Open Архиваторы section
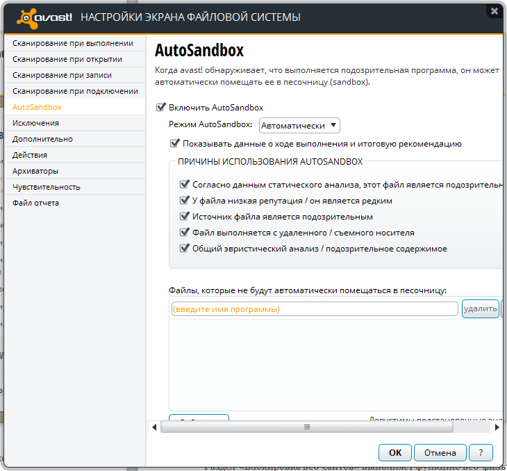The height and width of the screenshot is (471, 507). 75,171
